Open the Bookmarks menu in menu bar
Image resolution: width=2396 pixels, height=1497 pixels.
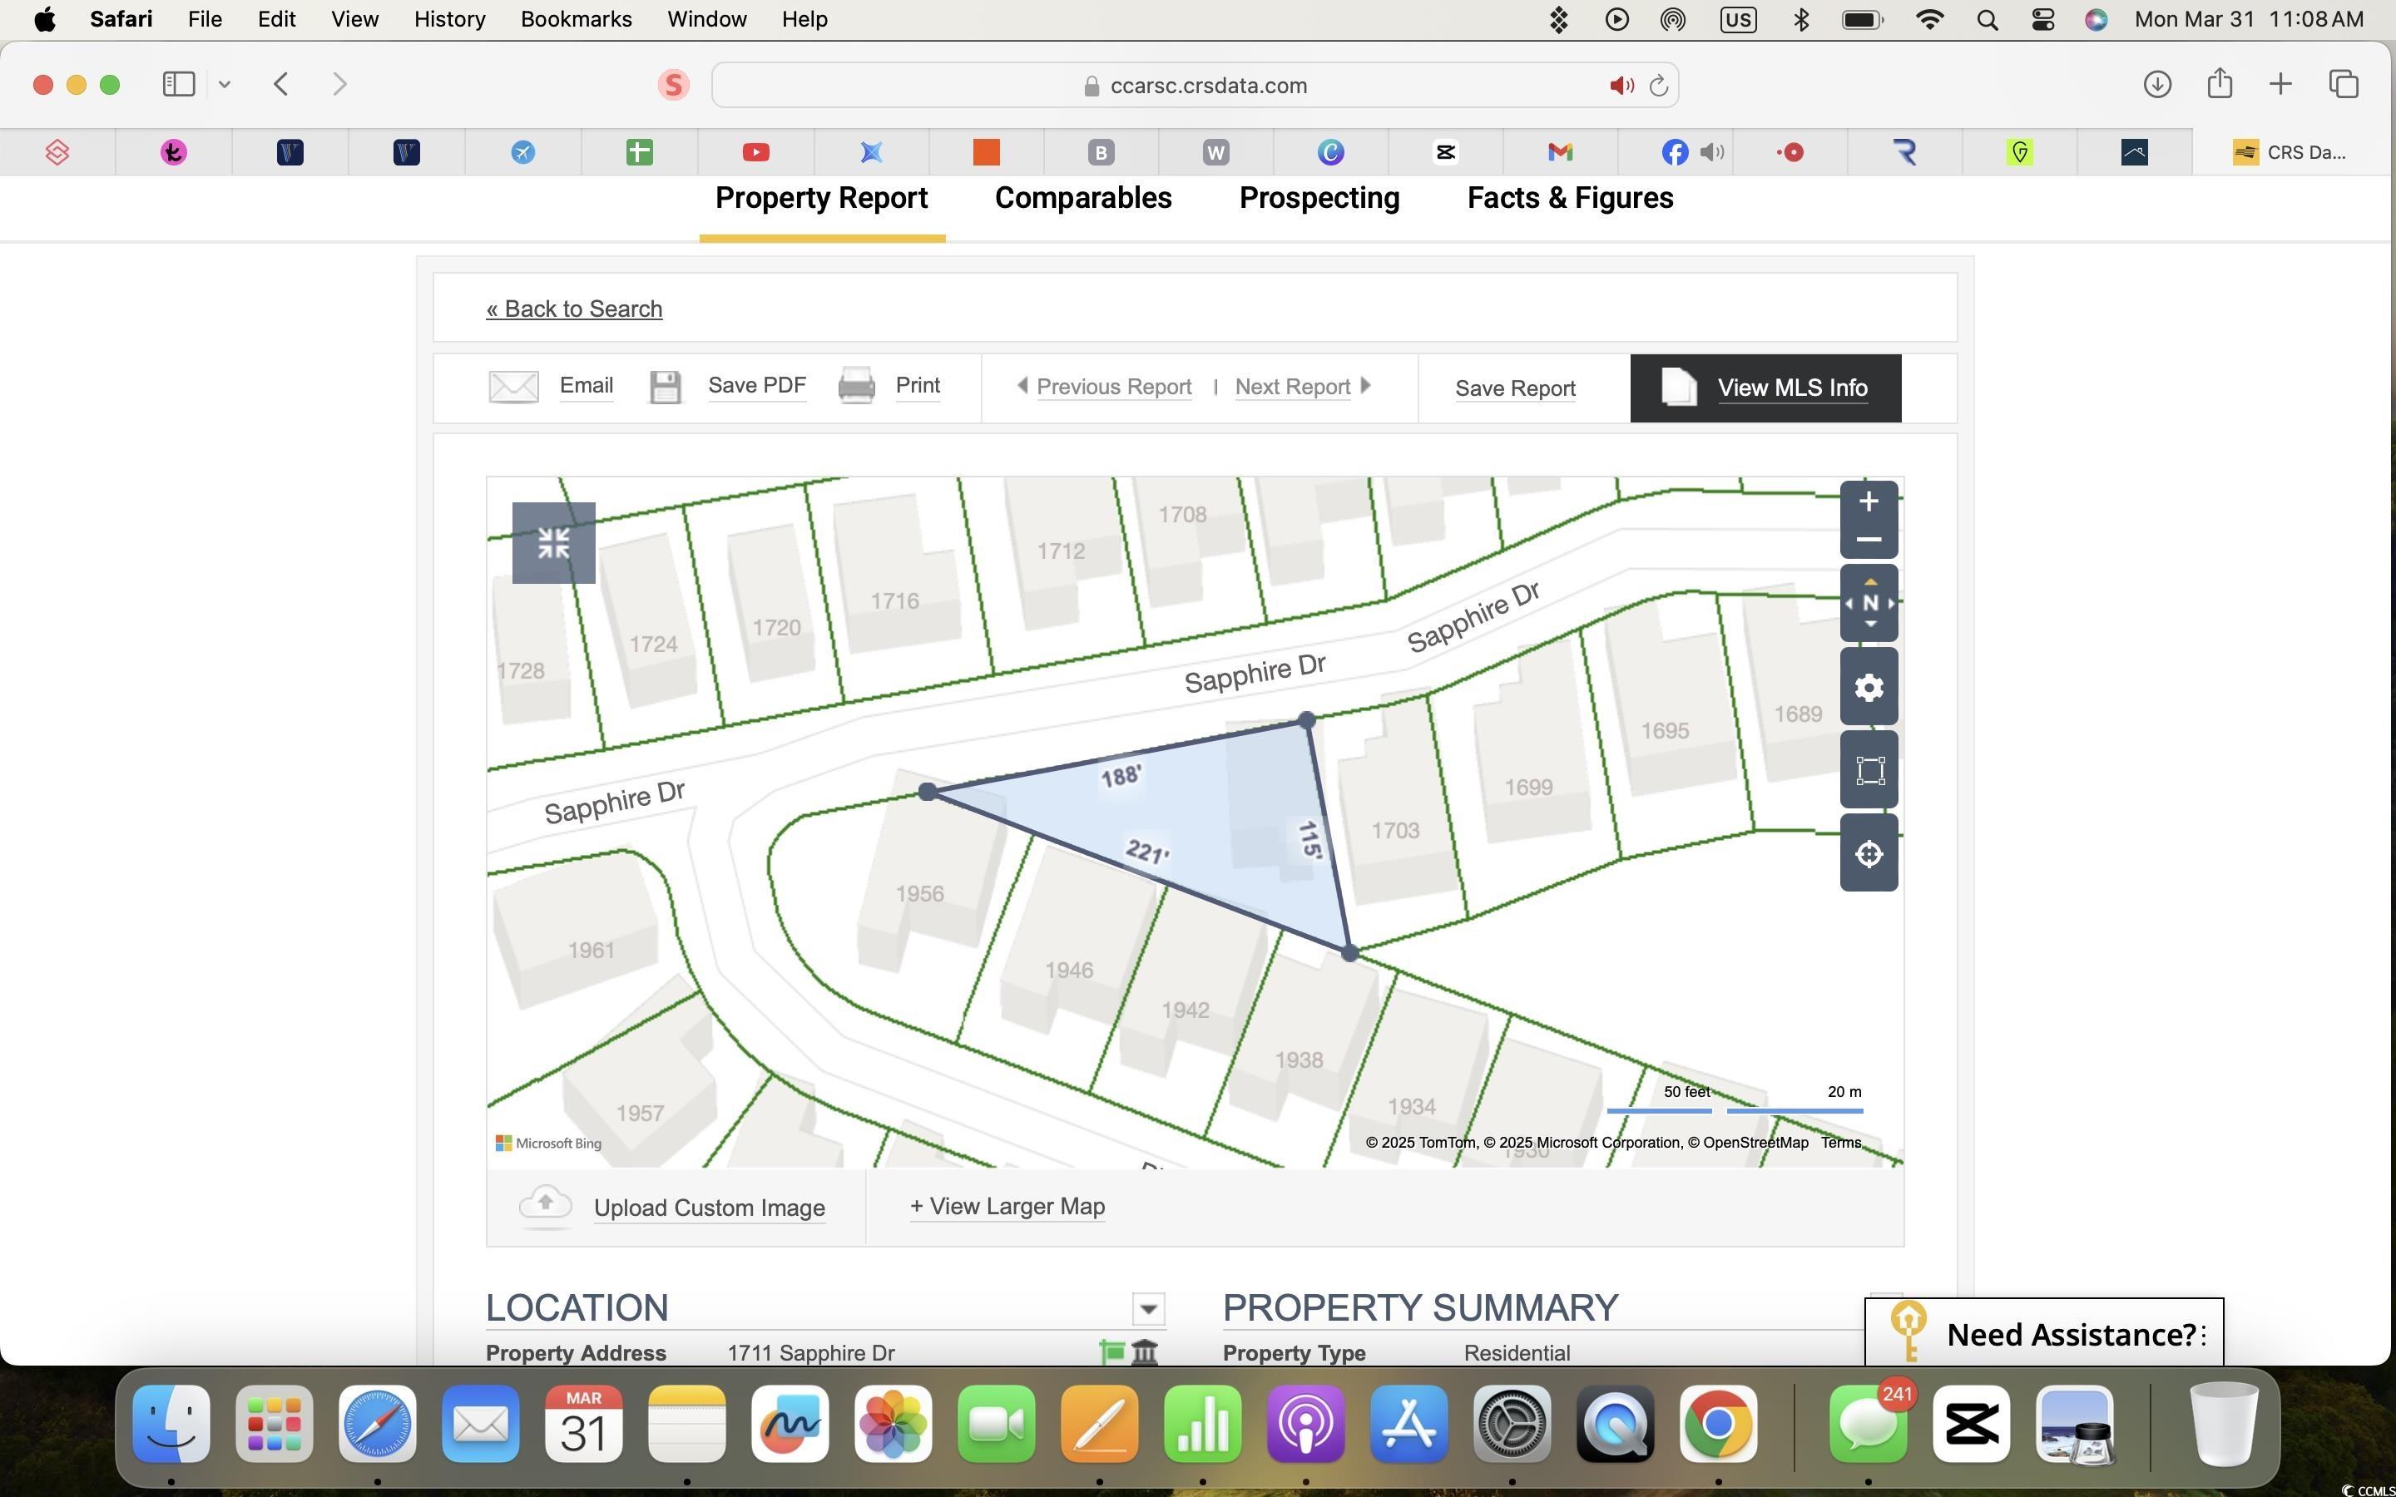pyautogui.click(x=577, y=20)
